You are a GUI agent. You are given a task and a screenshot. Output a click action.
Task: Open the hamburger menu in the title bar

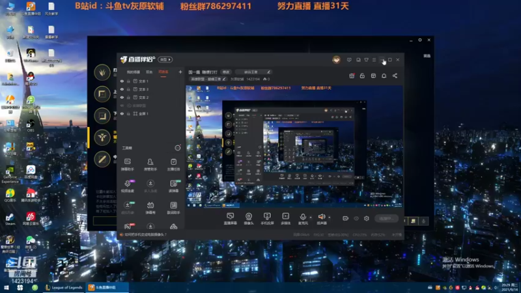pyautogui.click(x=374, y=60)
